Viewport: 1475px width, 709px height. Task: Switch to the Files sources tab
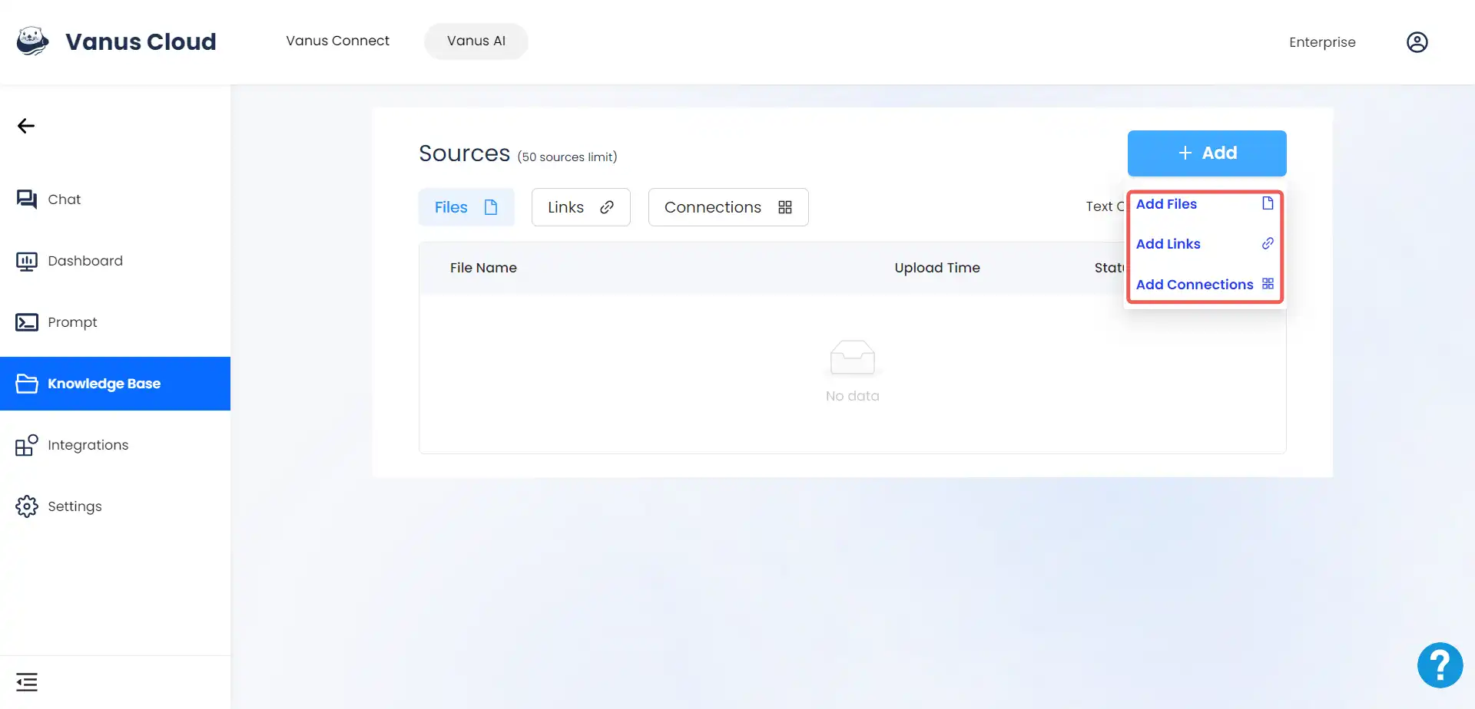466,207
